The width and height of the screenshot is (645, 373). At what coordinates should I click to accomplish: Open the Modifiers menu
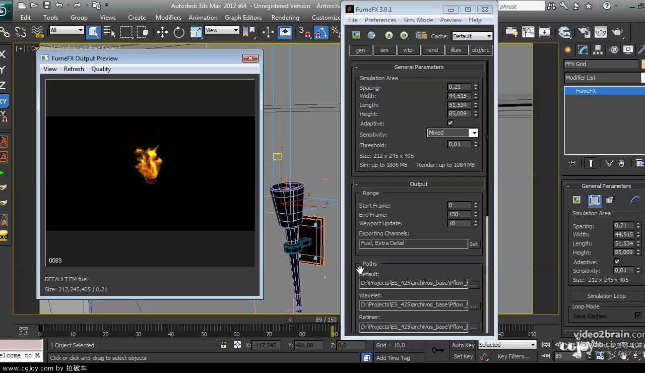coord(168,17)
